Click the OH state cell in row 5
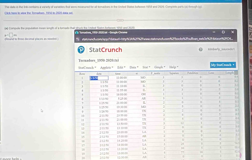This screenshot has height=160, width=252. [x=143, y=94]
